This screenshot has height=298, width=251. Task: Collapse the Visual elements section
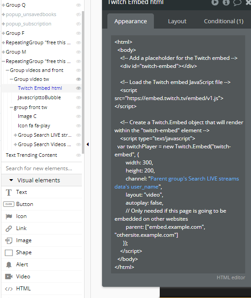(11, 180)
